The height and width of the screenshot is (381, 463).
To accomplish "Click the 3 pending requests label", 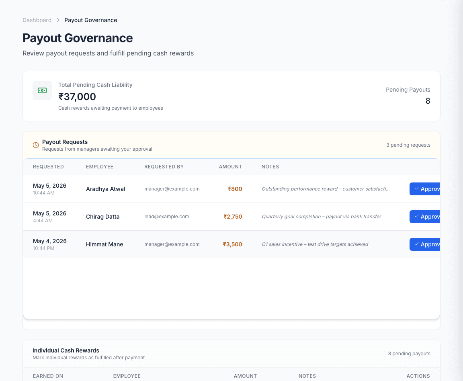I will tap(408, 145).
